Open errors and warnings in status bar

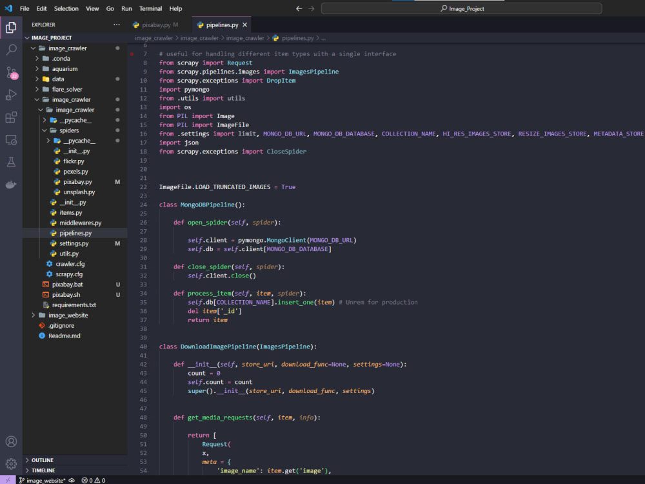[94, 480]
